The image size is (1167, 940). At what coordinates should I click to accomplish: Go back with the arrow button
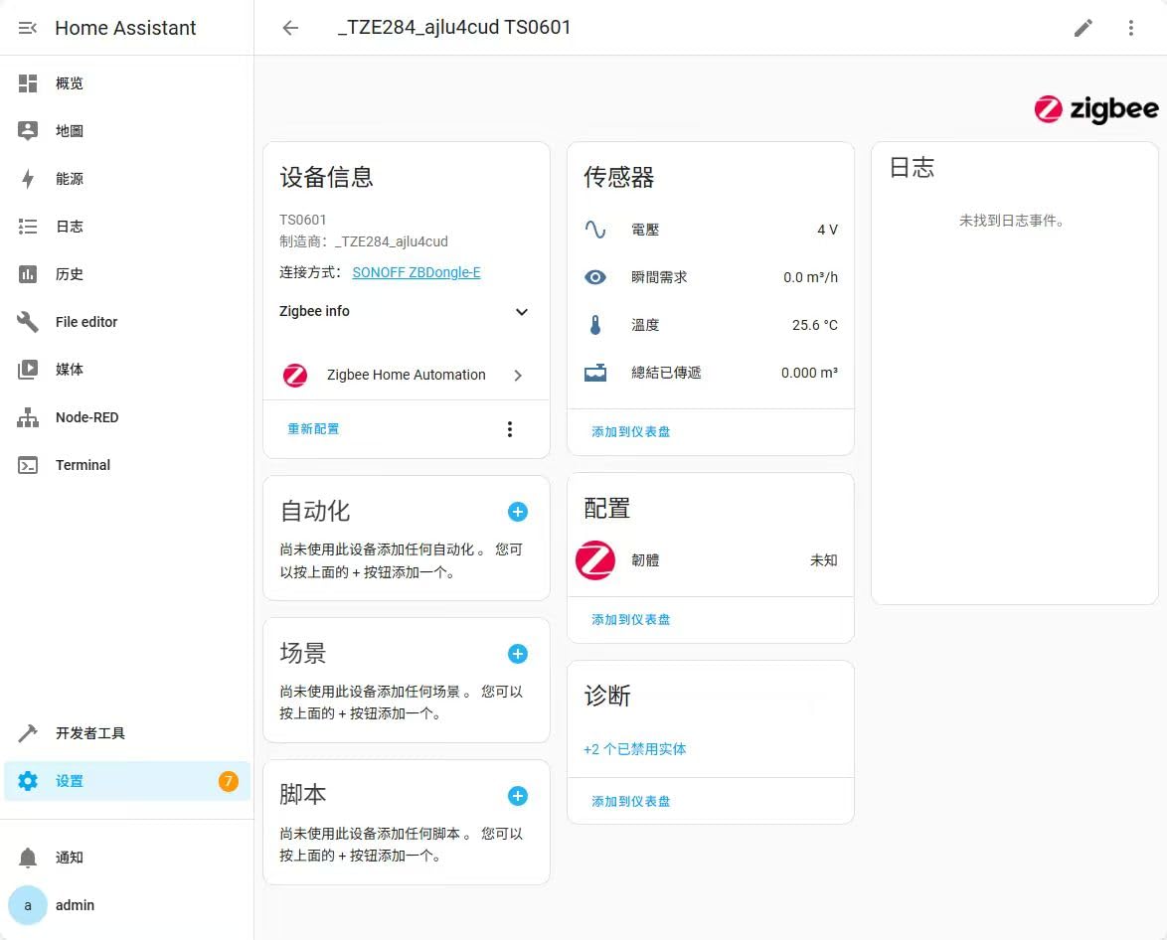290,28
